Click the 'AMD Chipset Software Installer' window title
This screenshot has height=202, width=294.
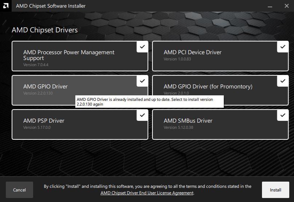click(51, 6)
